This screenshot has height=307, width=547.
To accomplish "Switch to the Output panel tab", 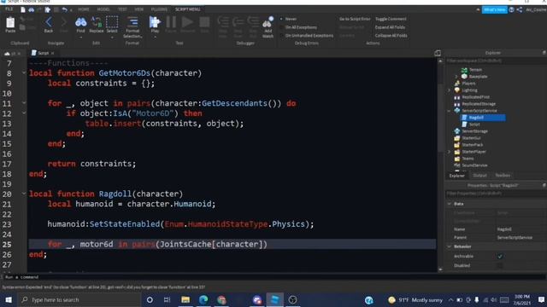I will (479, 176).
